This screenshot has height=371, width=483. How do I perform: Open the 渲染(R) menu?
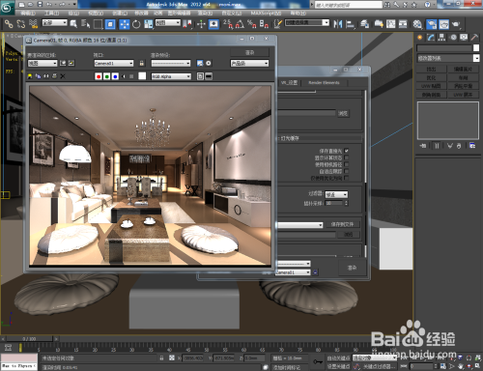point(205,14)
